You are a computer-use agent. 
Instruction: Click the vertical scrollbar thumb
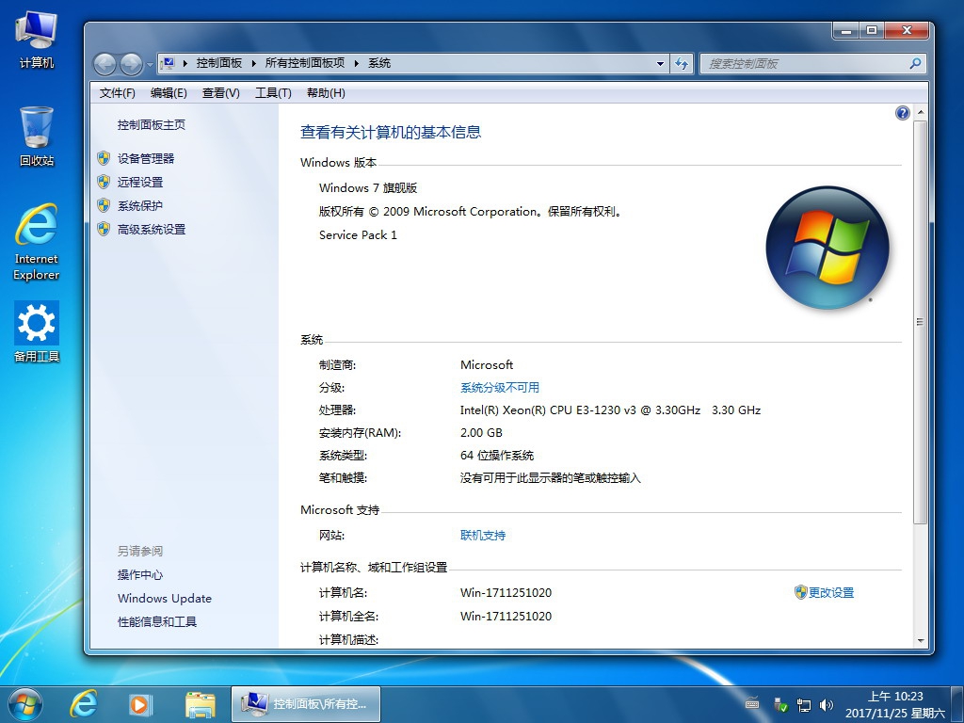coord(921,322)
